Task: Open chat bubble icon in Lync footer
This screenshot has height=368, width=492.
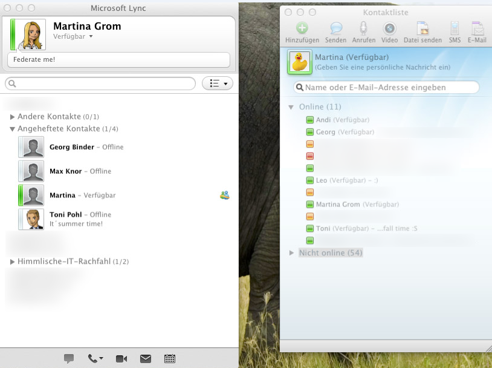Action: [x=69, y=359]
